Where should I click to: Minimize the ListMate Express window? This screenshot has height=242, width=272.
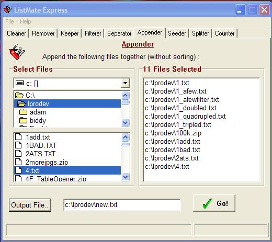click(x=240, y=9)
